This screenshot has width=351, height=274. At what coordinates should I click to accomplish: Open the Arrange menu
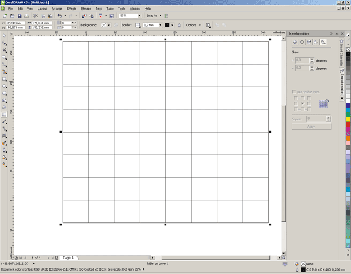[x=57, y=9]
